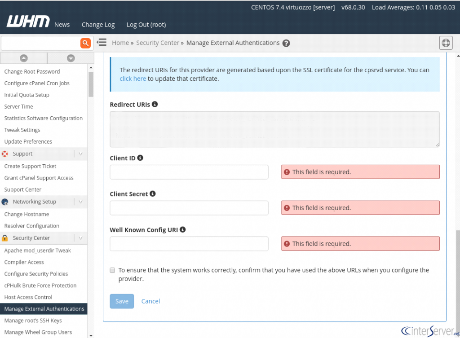Click Log Out (root)
The width and height of the screenshot is (460, 338).
coord(146,25)
